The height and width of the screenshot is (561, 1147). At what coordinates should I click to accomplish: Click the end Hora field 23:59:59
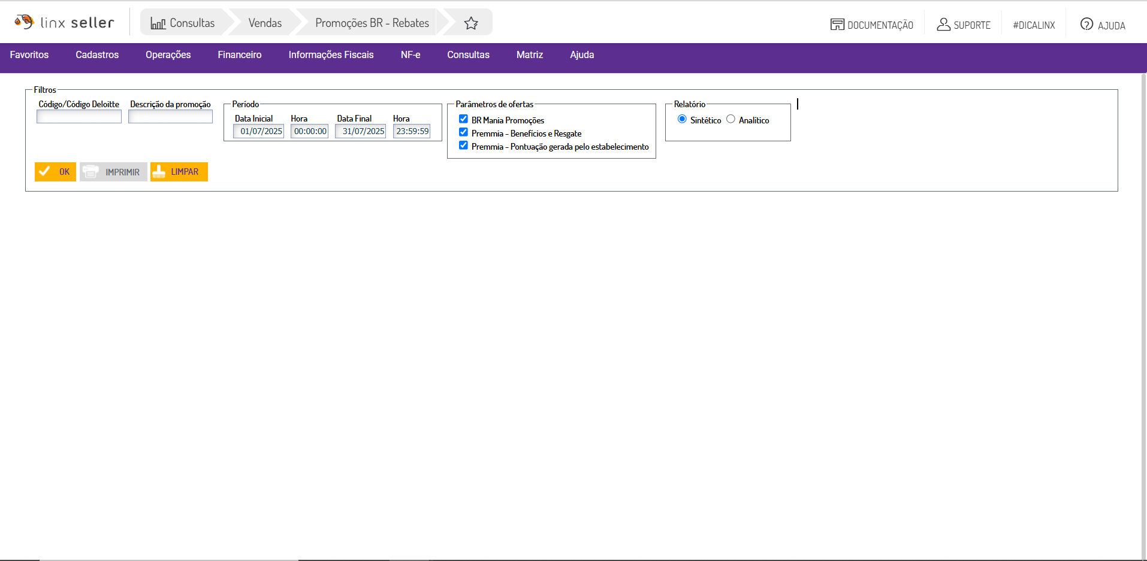tap(412, 131)
